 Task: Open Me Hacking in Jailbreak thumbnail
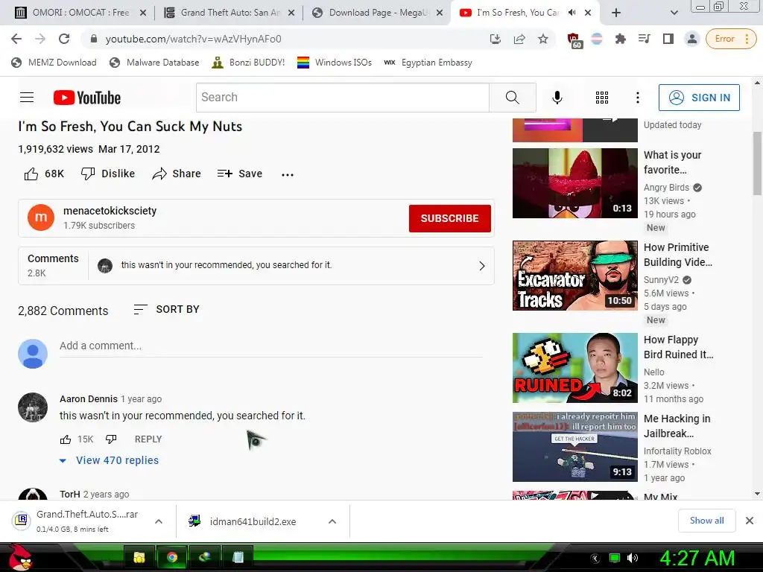[574, 447]
